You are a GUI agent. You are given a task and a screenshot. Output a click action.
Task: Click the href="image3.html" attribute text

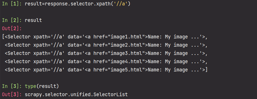[x=119, y=53]
